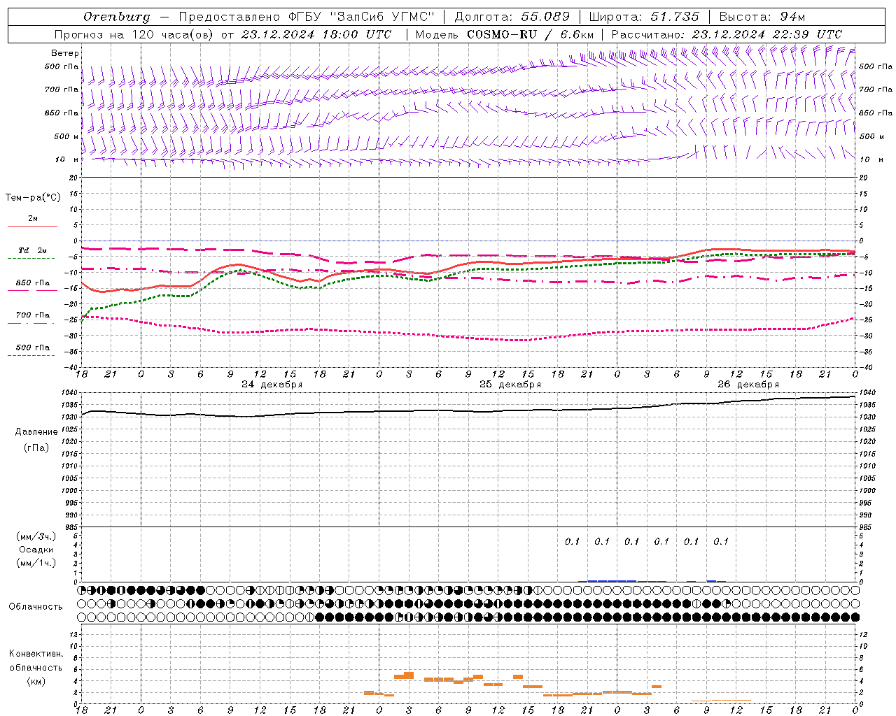The height and width of the screenshot is (716, 896).
Task: Select the text Предоставлено ФГБУ "ЗапСиб УГМС"
Action: point(307,17)
